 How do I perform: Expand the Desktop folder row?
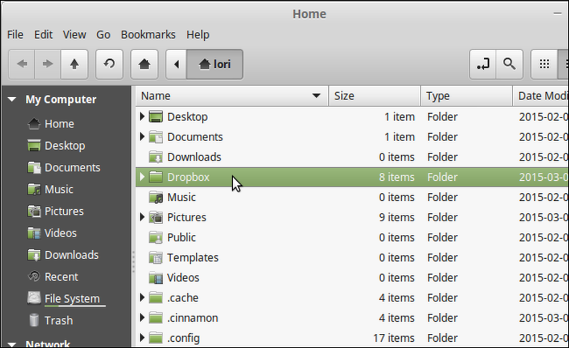pos(142,117)
